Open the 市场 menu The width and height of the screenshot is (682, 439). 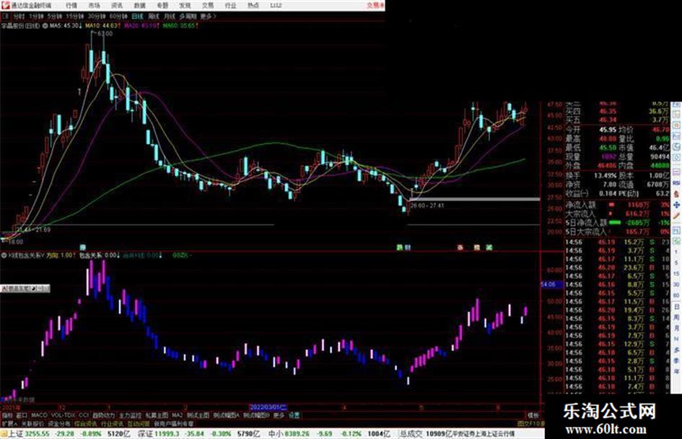[x=94, y=5]
